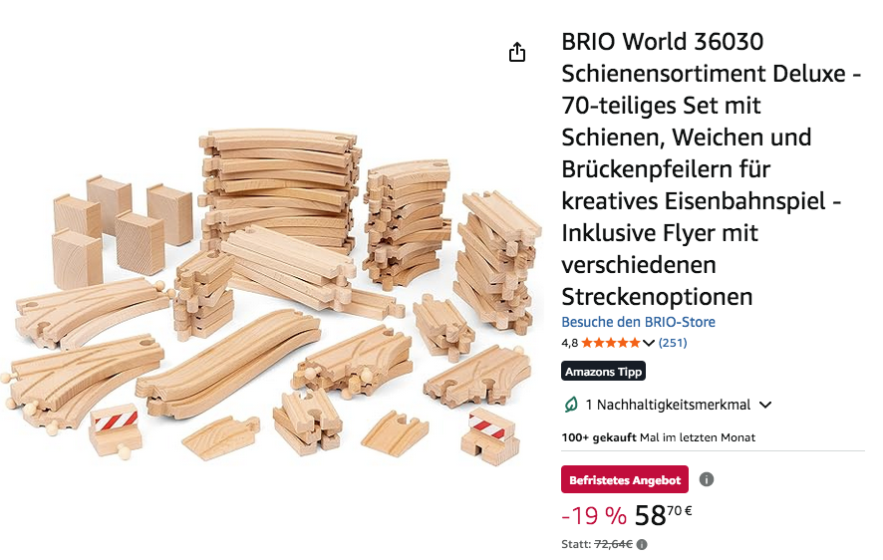
Task: Click the Befristetes Angebot badge
Action: [x=625, y=479]
